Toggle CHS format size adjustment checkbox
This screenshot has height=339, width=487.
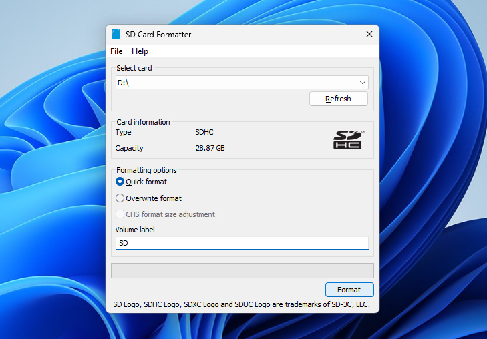coord(120,214)
